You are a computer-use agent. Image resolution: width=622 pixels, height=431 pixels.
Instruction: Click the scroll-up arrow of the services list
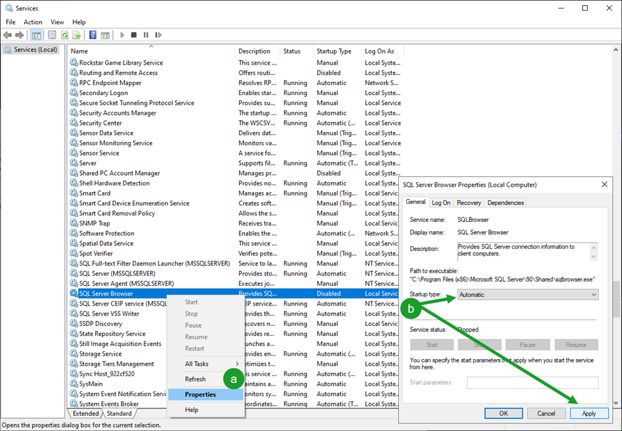(x=616, y=50)
